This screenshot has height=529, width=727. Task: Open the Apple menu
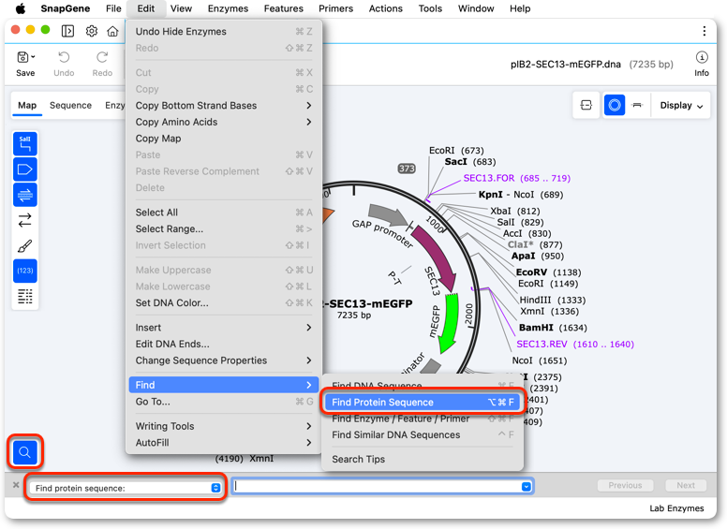[21, 8]
